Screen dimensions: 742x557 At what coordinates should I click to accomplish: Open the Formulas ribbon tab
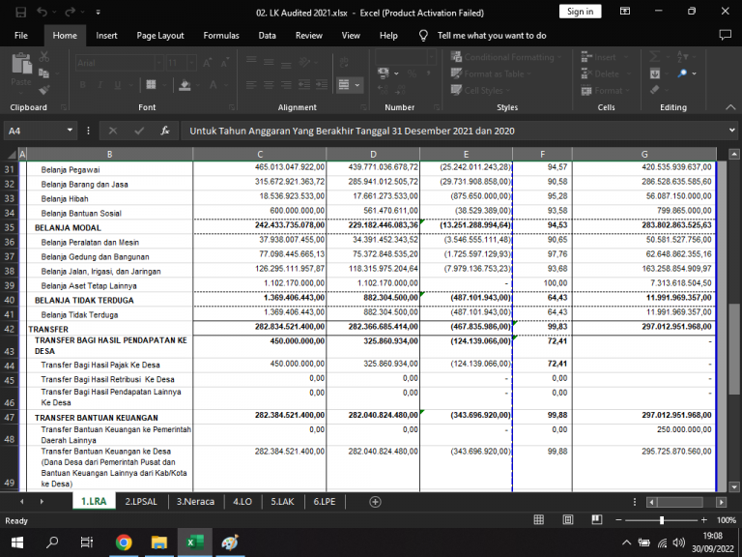coord(220,35)
